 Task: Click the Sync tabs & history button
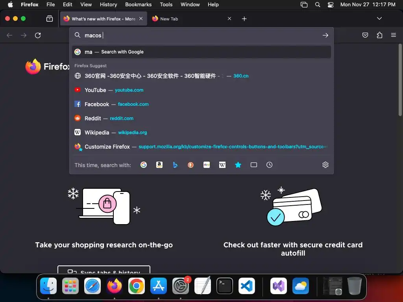(104, 270)
